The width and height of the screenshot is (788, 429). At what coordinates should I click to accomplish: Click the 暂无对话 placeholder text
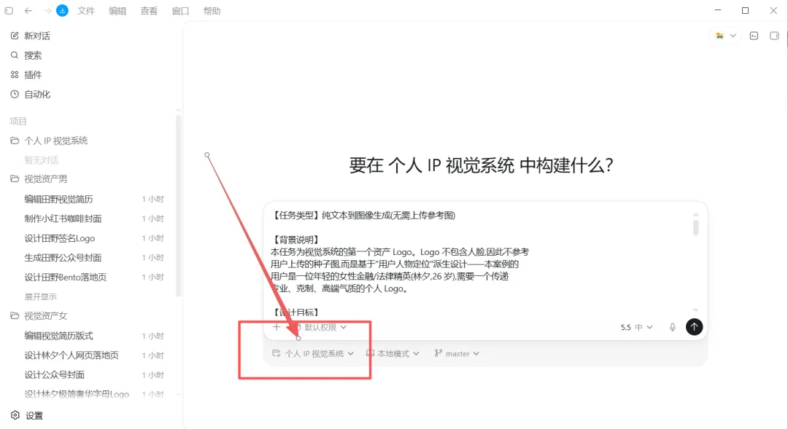pyautogui.click(x=41, y=160)
